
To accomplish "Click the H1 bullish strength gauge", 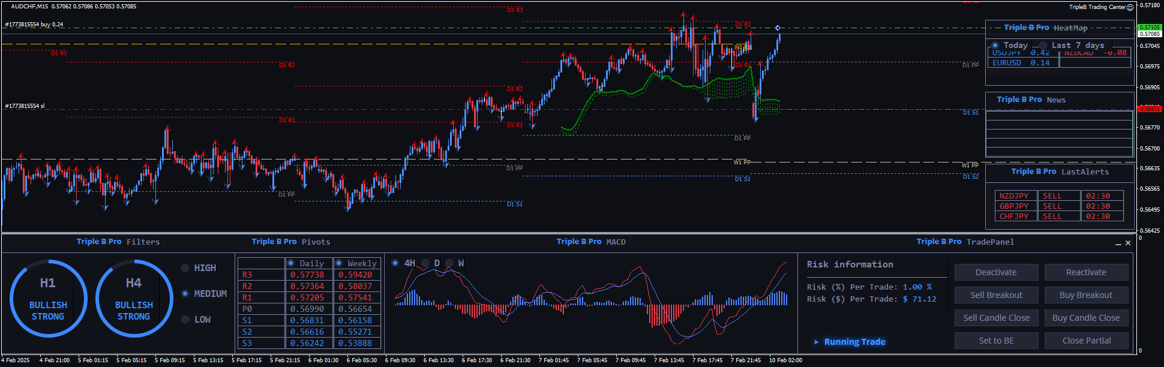I will [48, 298].
